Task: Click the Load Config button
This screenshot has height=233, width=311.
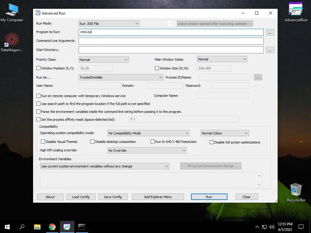Action: pos(81,197)
